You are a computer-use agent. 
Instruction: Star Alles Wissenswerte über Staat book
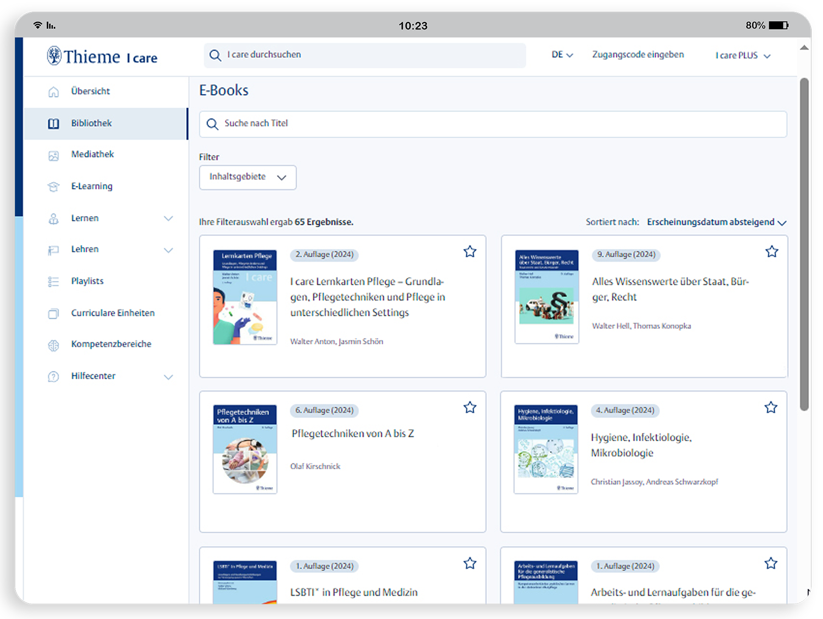(x=772, y=251)
